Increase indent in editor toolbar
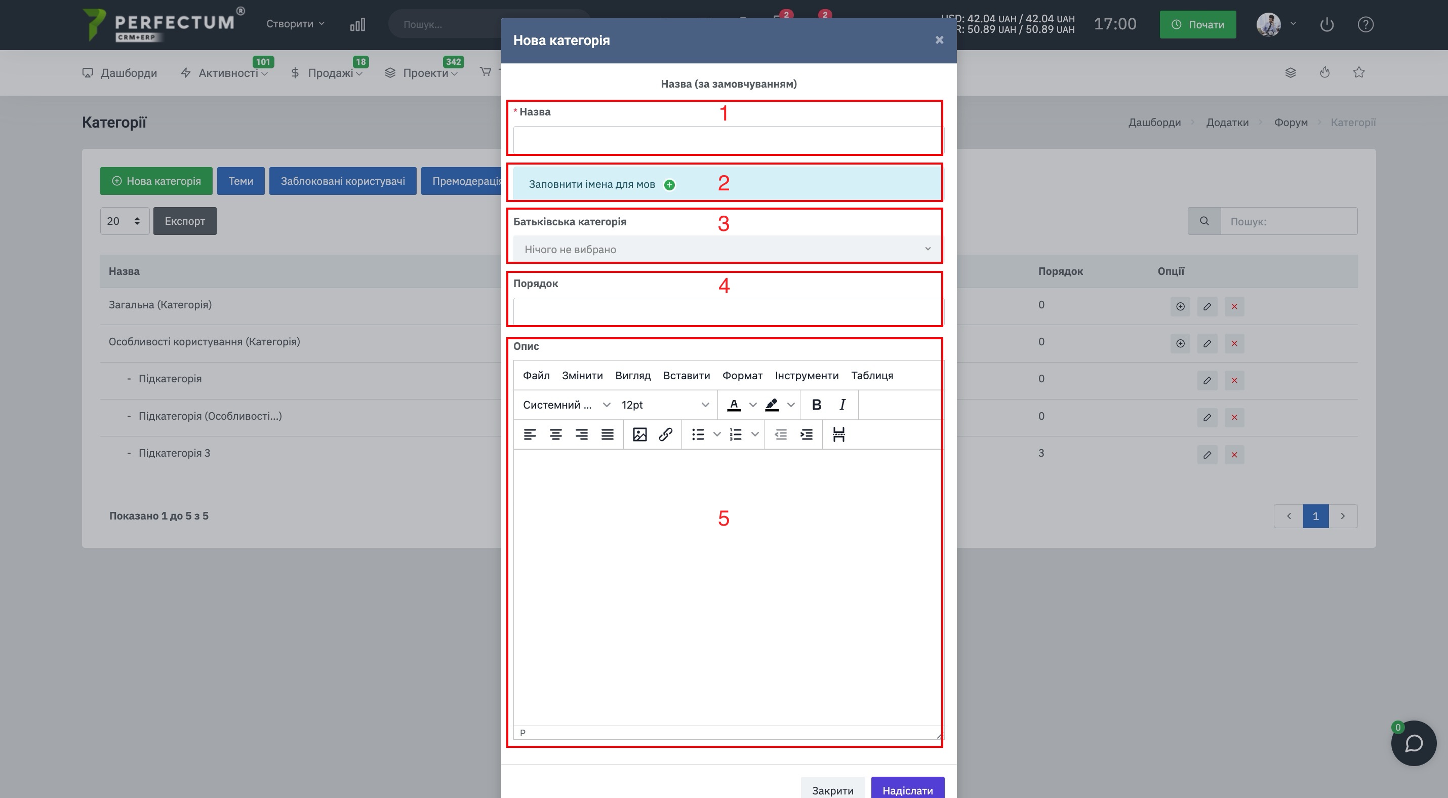Image resolution: width=1448 pixels, height=798 pixels. 806,434
